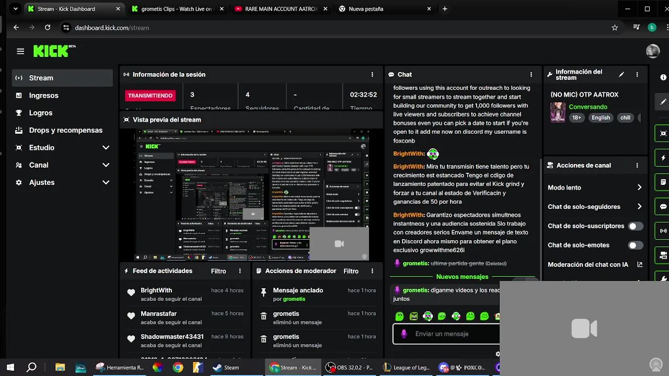This screenshot has height=376, width=669.
Task: Open OBS 32.0.2 from the taskbar
Action: pos(349,368)
